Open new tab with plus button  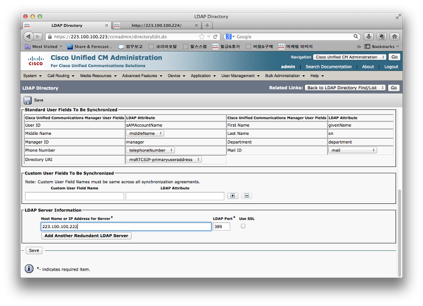point(207,25)
